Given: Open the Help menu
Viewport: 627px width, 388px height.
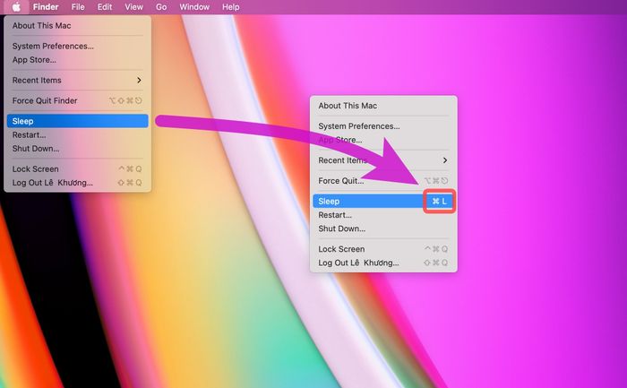Looking at the screenshot, I should pyautogui.click(x=231, y=7).
